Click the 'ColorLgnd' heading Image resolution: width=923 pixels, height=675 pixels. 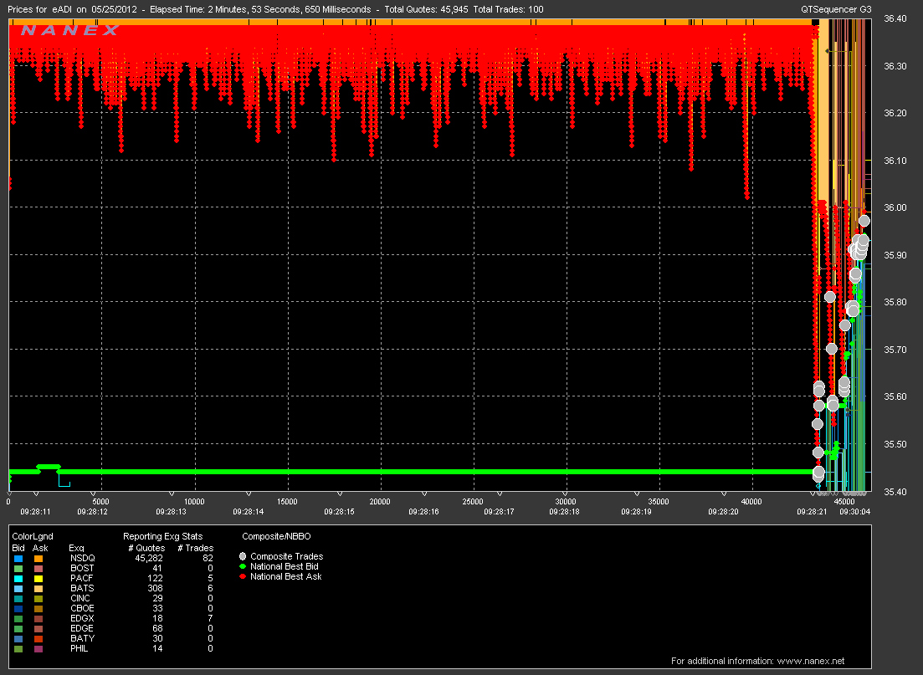tap(33, 536)
